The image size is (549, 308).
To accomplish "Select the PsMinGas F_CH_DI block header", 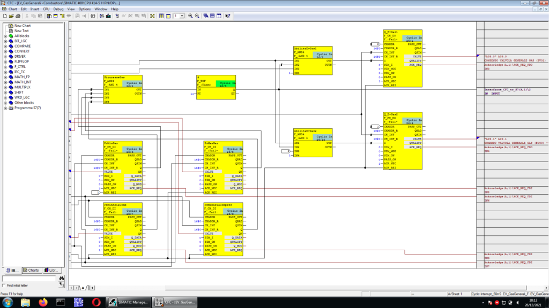I will point(123,147).
